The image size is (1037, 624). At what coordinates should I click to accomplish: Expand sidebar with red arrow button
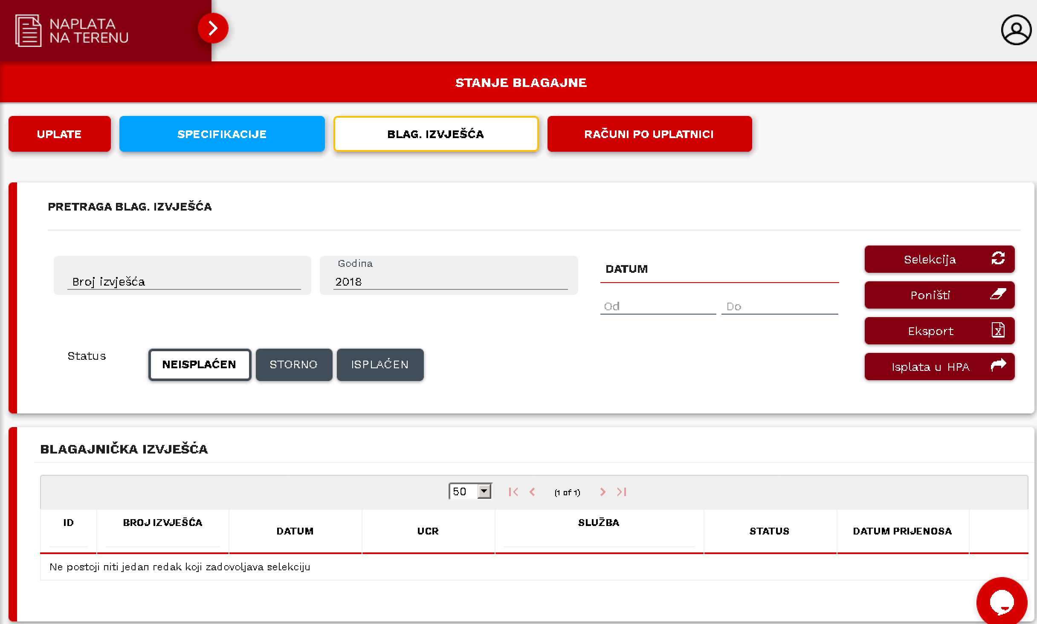click(213, 28)
